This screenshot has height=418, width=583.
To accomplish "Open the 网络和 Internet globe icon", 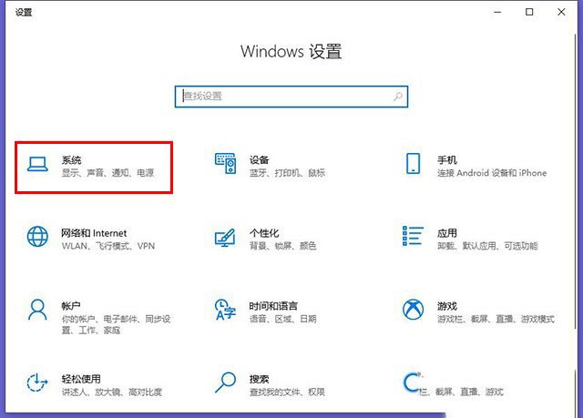I will tap(37, 236).
